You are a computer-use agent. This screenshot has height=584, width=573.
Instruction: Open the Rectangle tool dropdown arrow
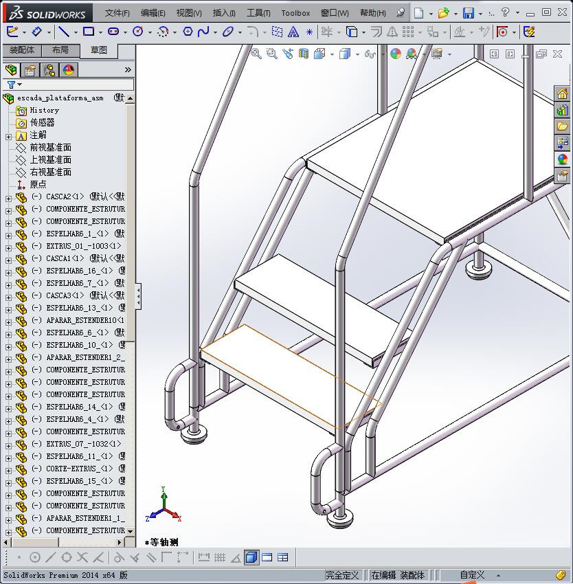[x=100, y=33]
